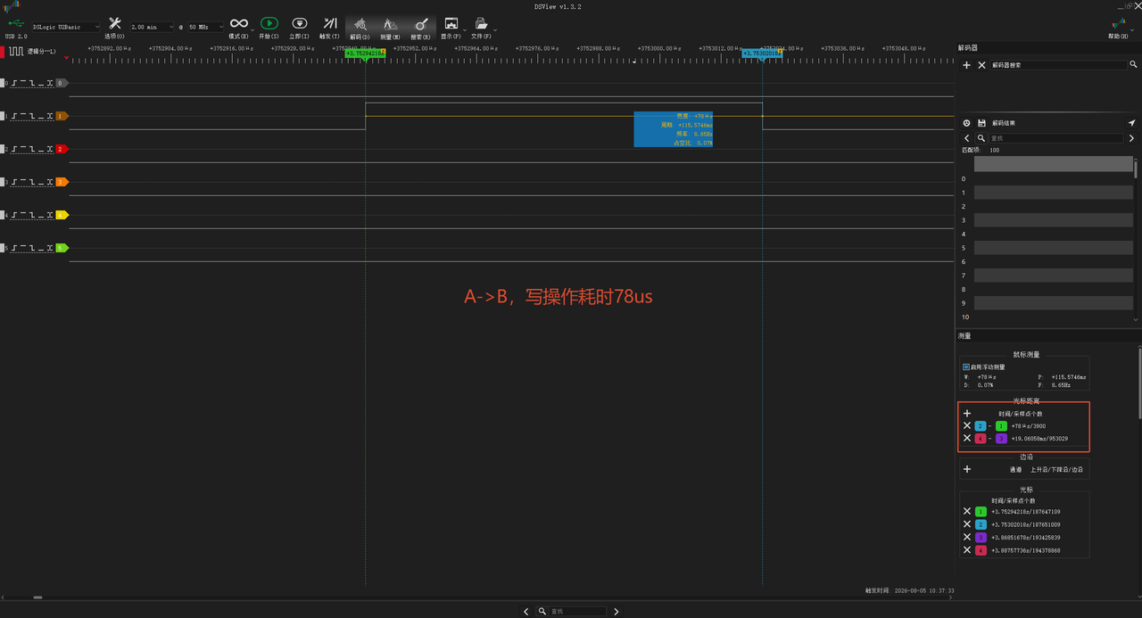1142x618 pixels.
Task: Remove cursor 1 from cursor list
Action: click(967, 512)
